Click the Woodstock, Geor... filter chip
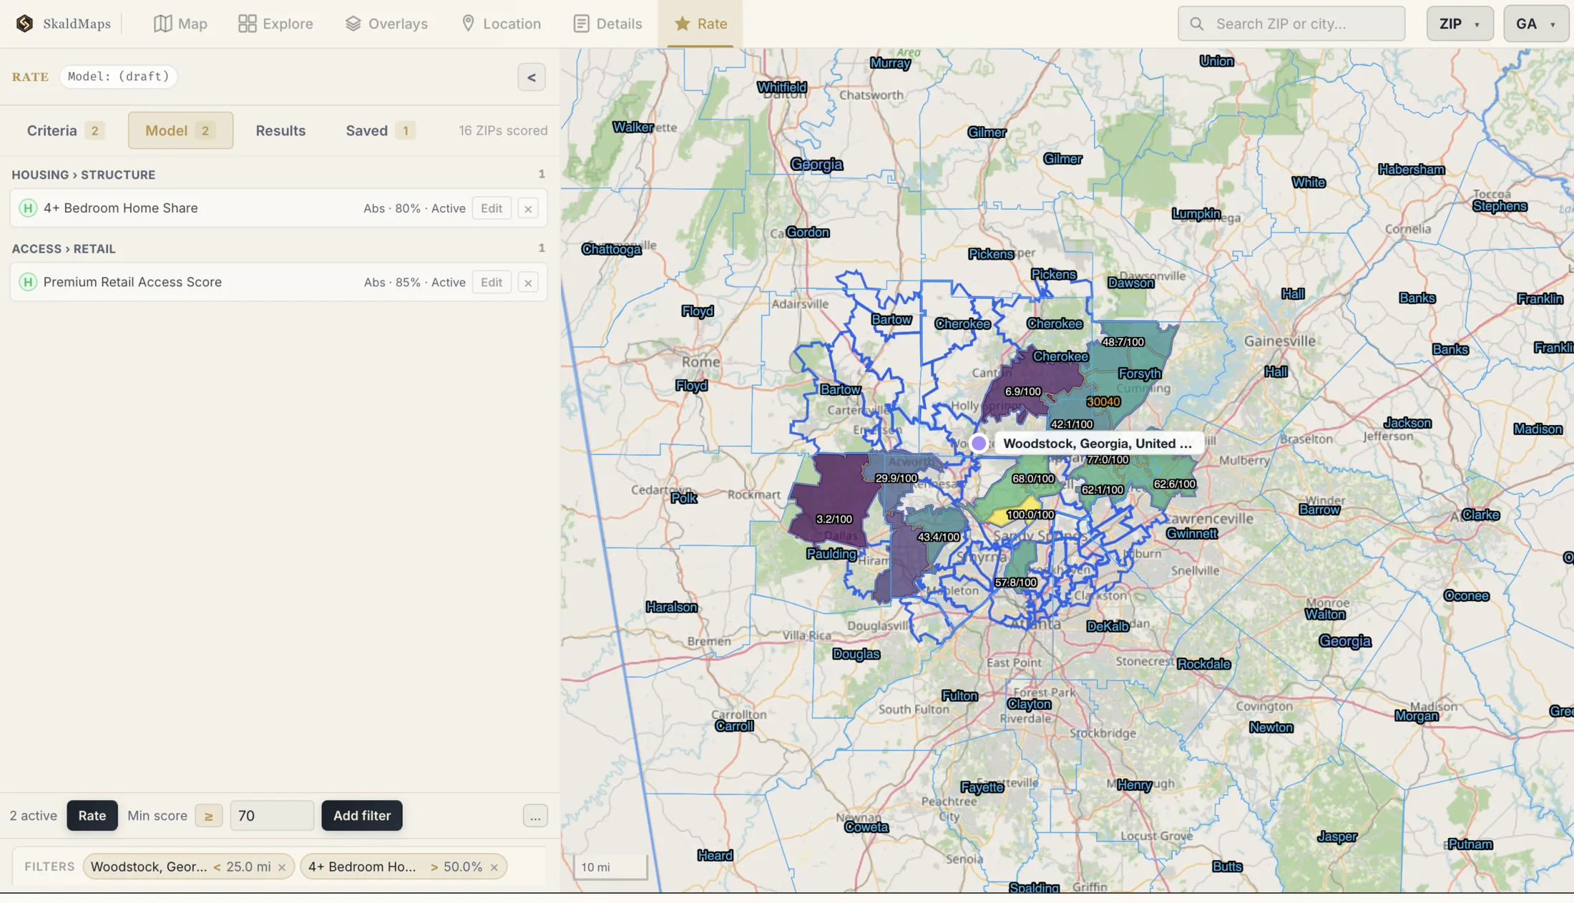The image size is (1574, 903). [x=188, y=867]
